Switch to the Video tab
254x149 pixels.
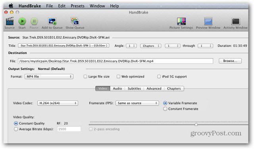point(103,89)
